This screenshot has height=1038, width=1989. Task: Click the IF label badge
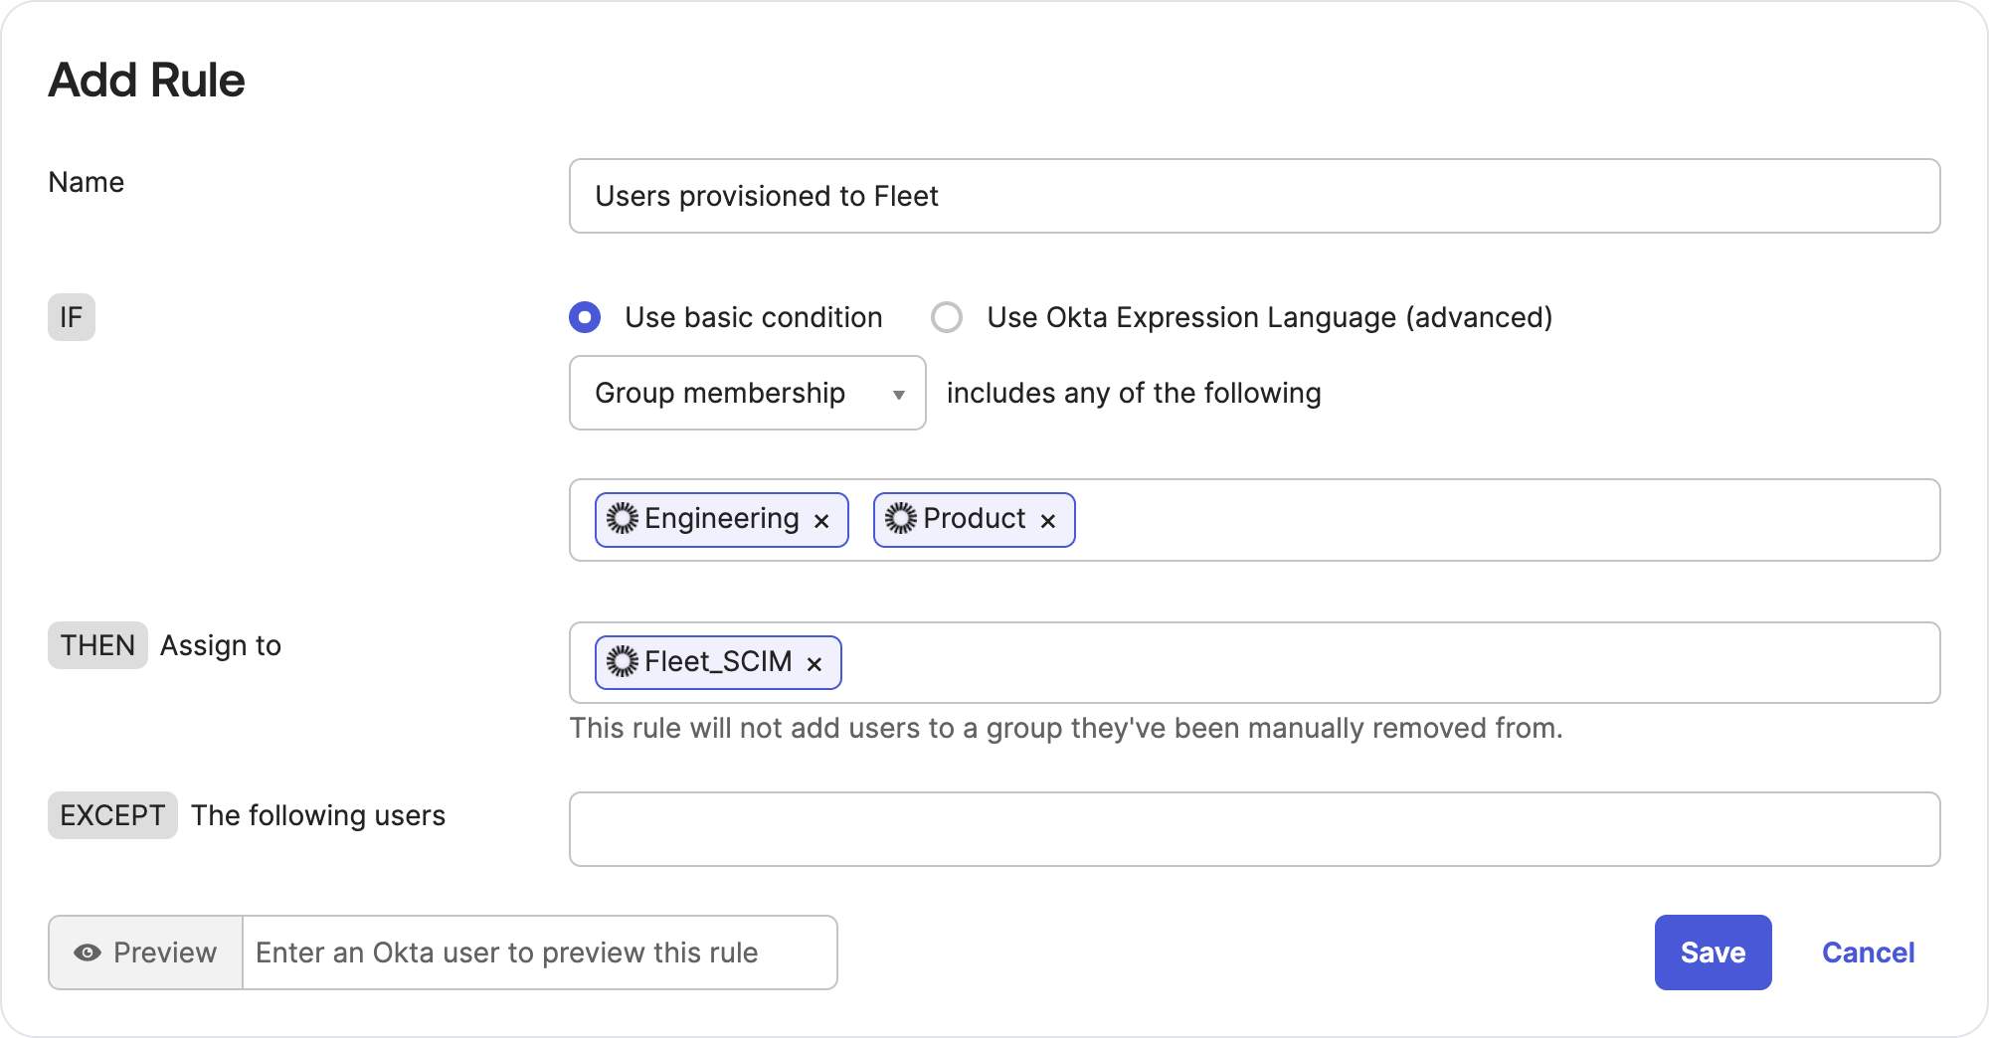(72, 317)
